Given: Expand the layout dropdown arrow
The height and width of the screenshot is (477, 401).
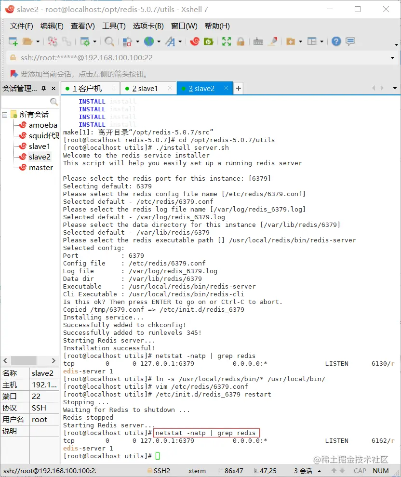Looking at the screenshot, I should (322, 41).
